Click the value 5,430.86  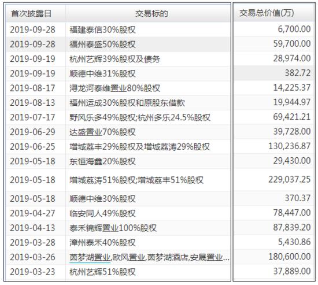pyautogui.click(x=294, y=242)
